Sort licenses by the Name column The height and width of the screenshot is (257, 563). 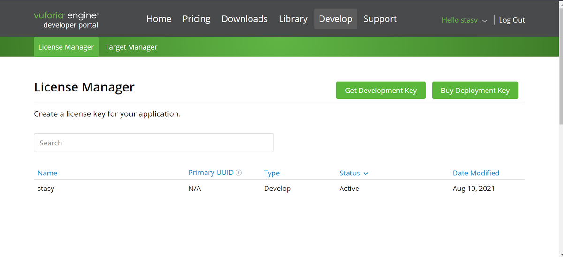coord(47,173)
